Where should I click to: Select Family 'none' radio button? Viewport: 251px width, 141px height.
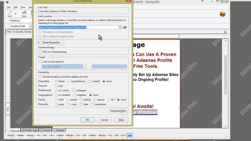tap(118, 100)
